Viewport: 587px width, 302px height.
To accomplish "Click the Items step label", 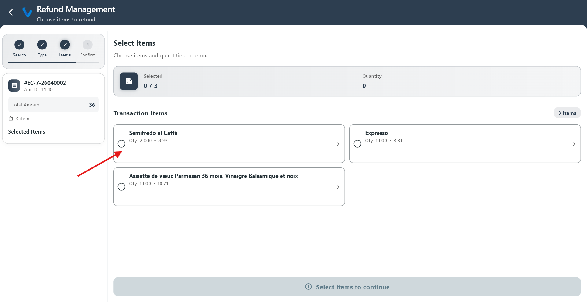I will click(65, 55).
